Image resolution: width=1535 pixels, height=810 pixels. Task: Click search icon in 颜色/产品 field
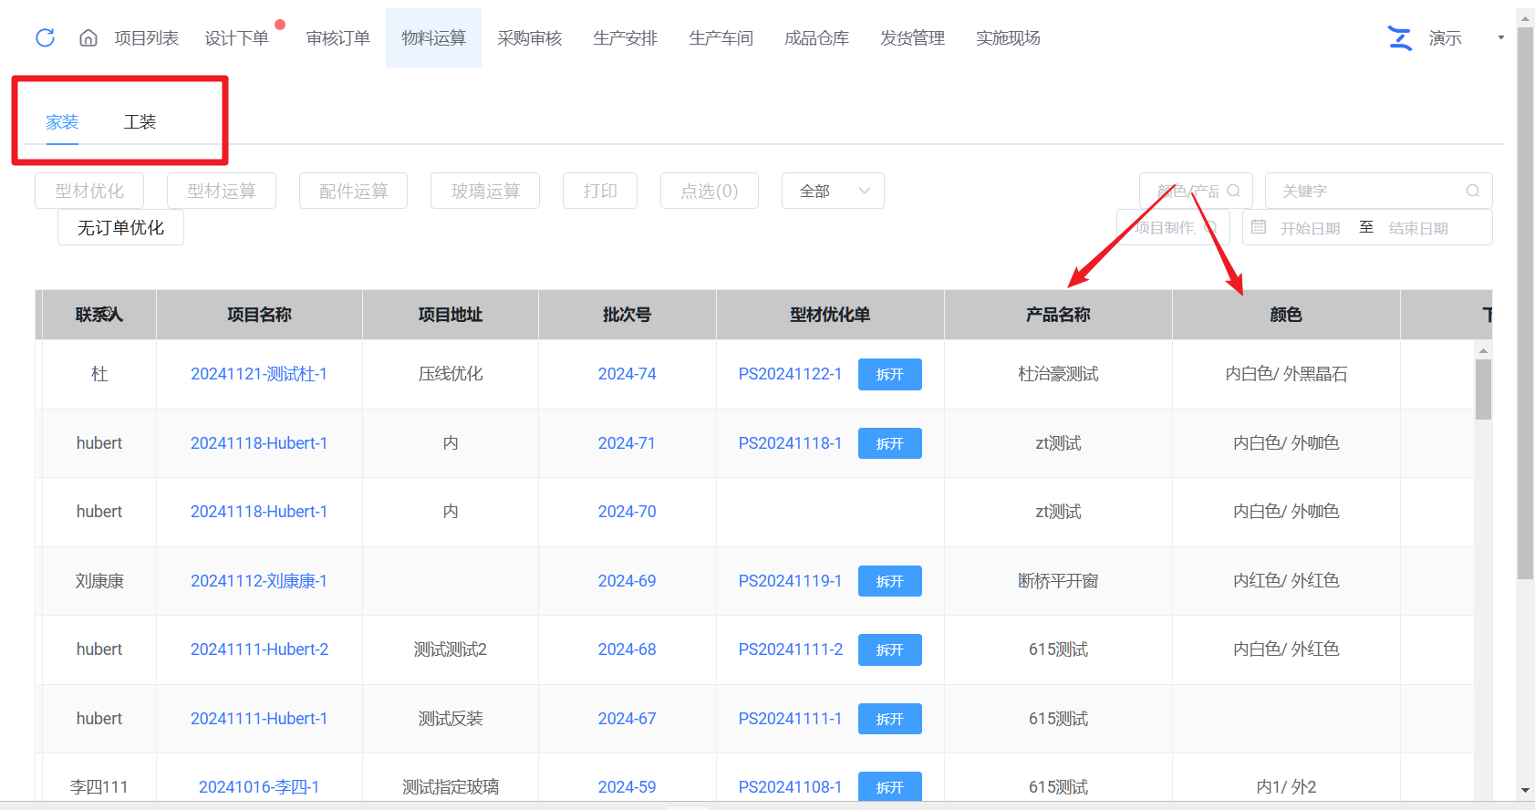pos(1233,191)
